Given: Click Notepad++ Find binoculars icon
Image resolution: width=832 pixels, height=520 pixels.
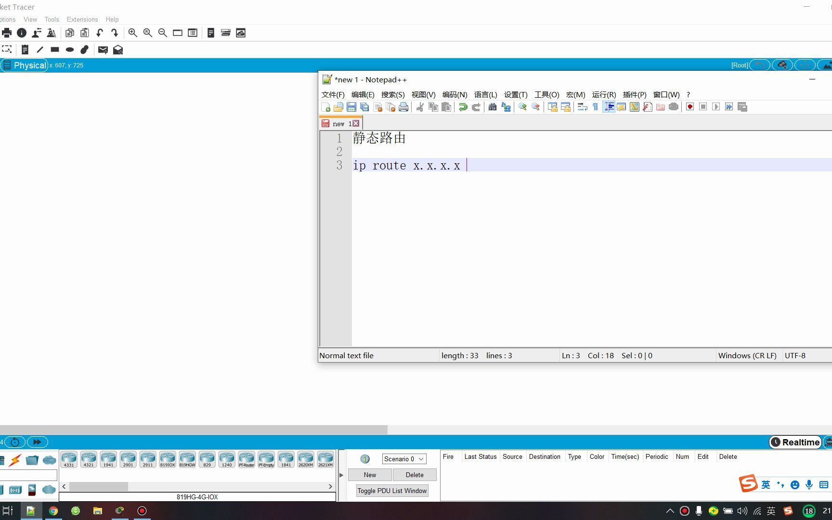Looking at the screenshot, I should (x=493, y=107).
